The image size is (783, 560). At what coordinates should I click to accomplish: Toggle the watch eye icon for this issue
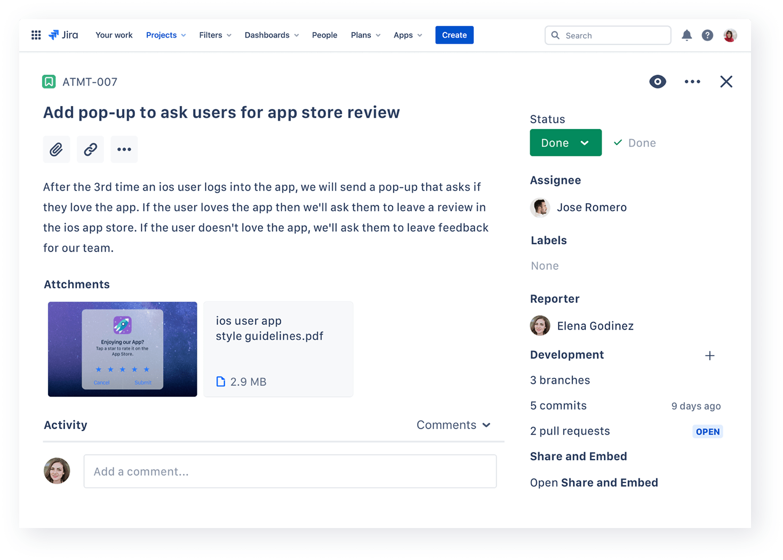click(x=658, y=82)
